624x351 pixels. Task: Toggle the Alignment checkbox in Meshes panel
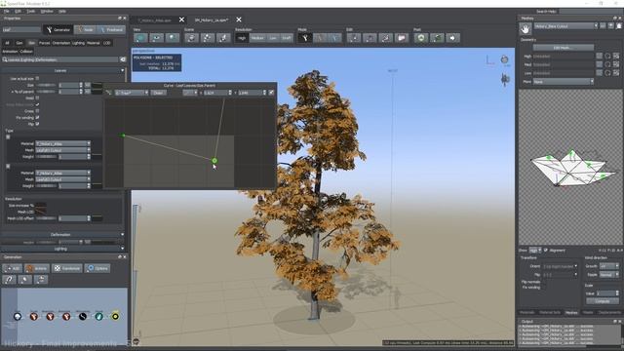546,251
